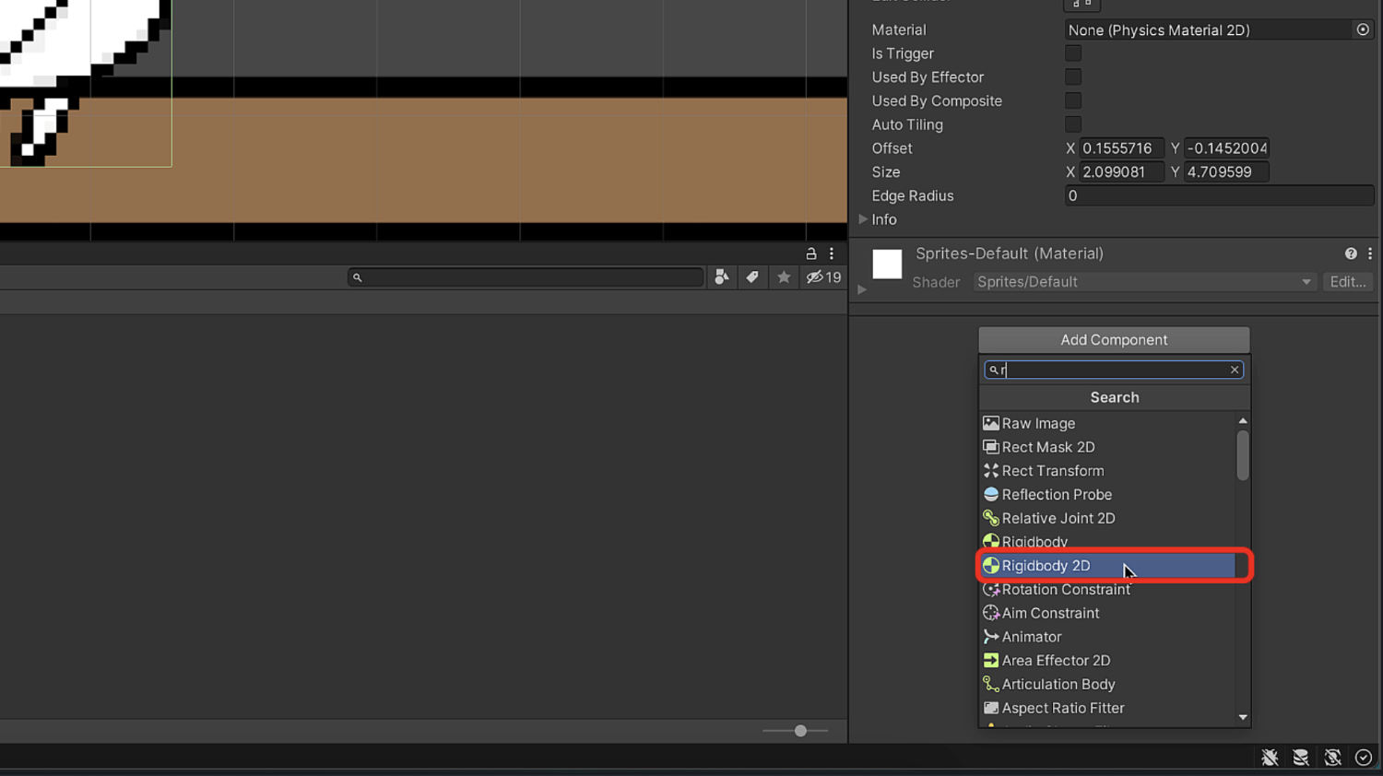This screenshot has height=776, width=1383.
Task: Choose Aspect Ratio Fitter component
Action: pyautogui.click(x=1107, y=708)
